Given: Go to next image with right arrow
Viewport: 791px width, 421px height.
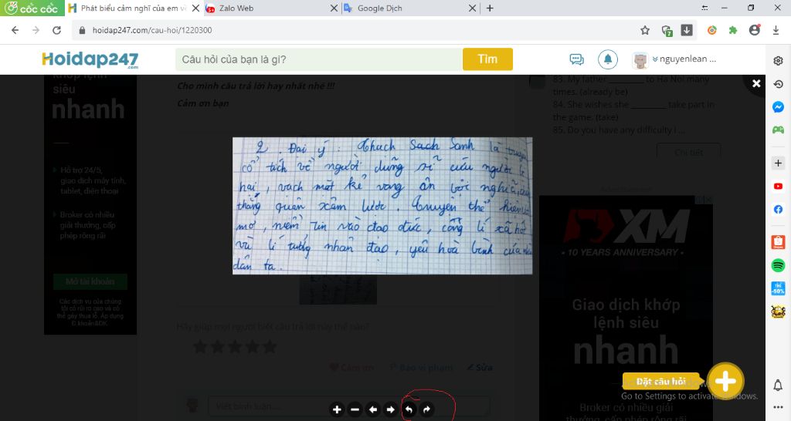Looking at the screenshot, I should coord(390,409).
